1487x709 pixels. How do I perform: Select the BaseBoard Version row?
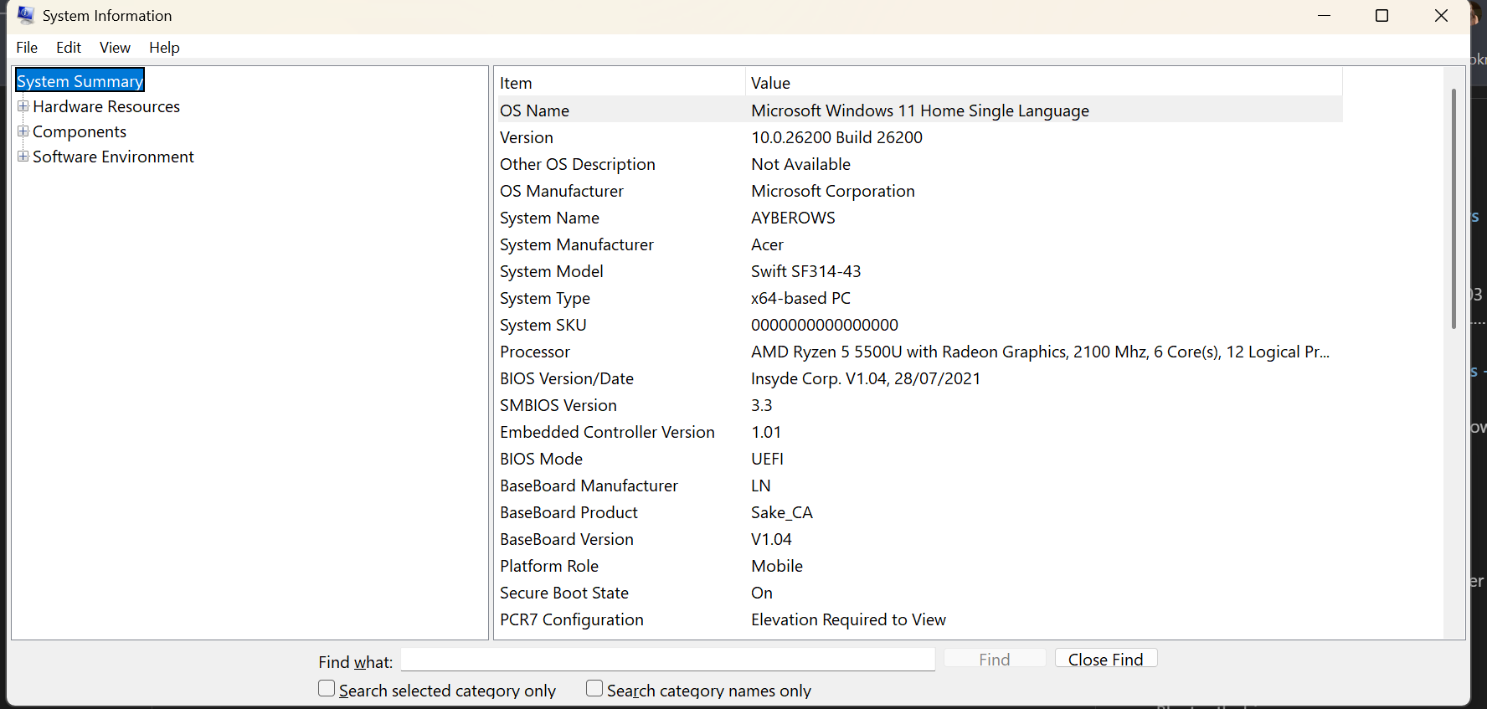919,539
